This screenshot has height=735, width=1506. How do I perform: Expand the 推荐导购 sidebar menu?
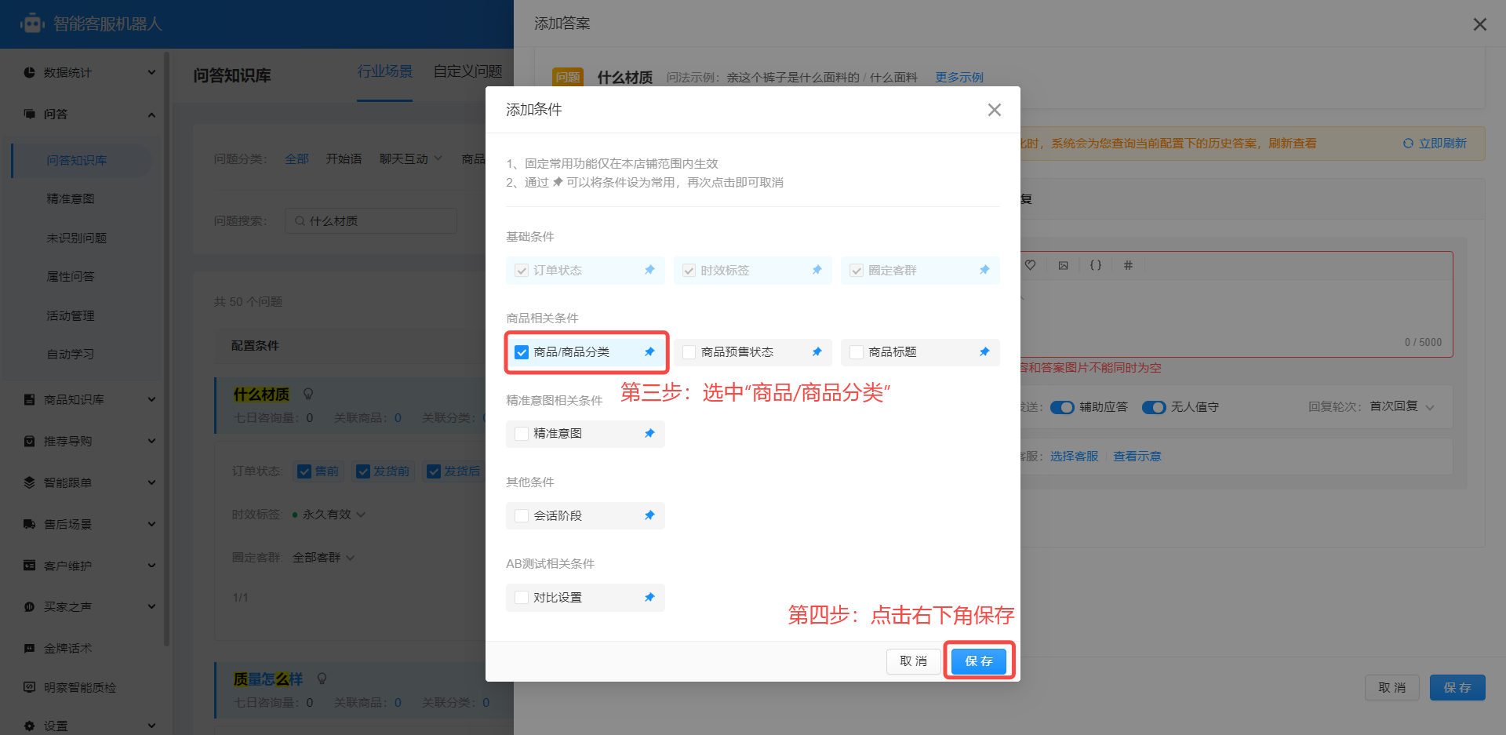tap(151, 441)
